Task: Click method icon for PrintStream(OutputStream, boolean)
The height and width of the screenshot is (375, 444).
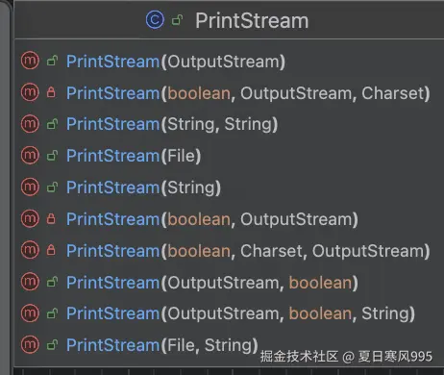Action: [x=30, y=282]
